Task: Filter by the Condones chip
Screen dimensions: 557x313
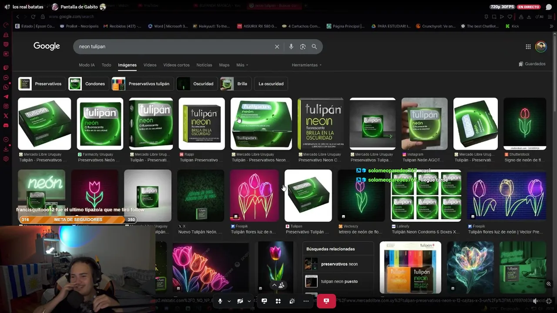Action: [x=88, y=84]
